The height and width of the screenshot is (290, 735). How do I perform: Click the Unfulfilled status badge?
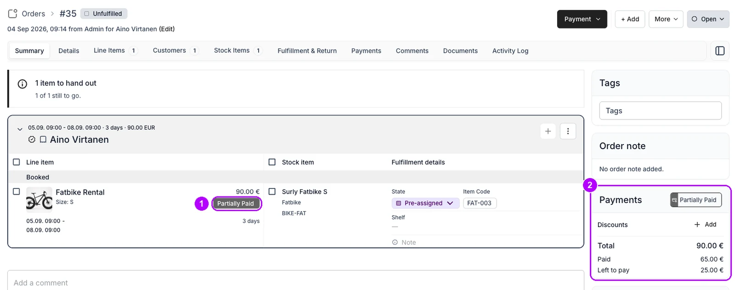(x=104, y=14)
